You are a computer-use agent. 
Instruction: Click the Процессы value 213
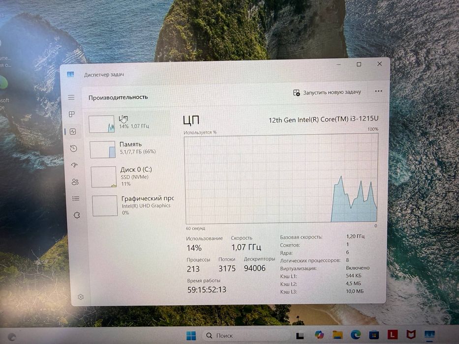click(193, 269)
